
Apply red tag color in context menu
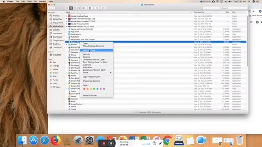(x=84, y=89)
